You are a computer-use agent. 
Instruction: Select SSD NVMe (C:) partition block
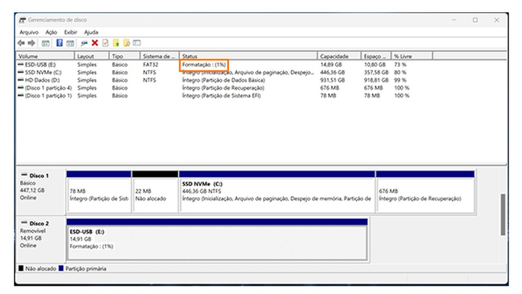[276, 194]
